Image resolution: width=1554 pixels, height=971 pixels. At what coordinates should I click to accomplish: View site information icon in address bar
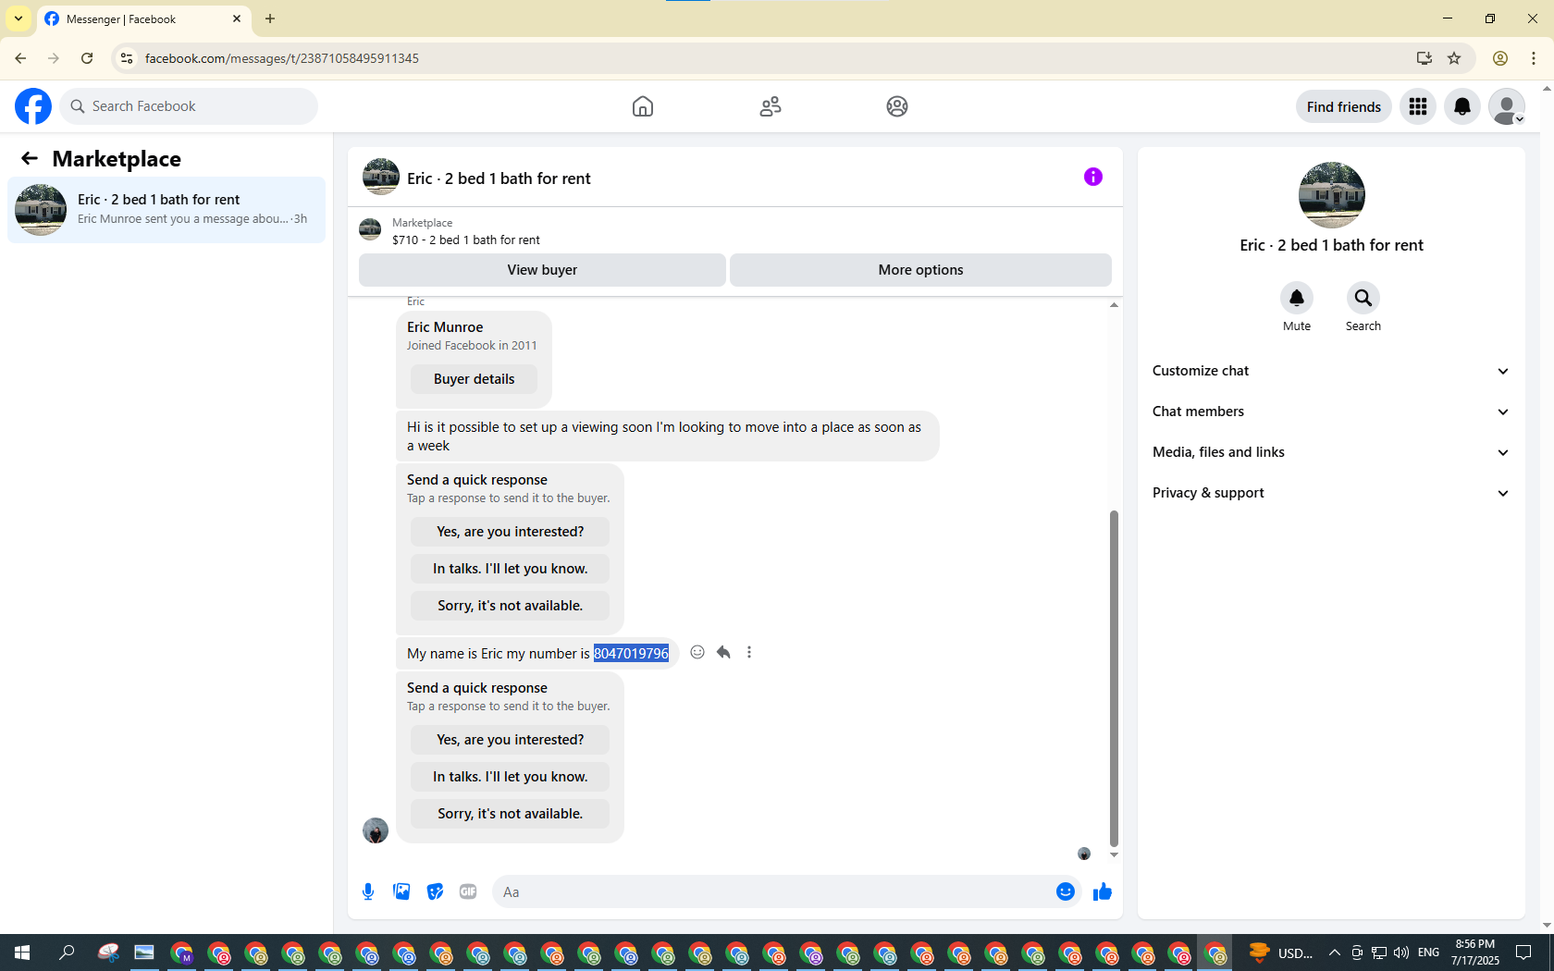[x=127, y=58]
